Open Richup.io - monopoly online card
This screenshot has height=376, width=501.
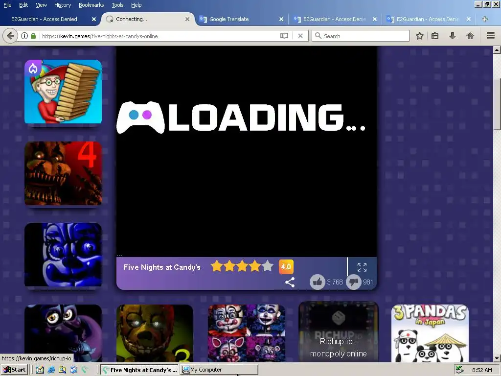coord(339,332)
